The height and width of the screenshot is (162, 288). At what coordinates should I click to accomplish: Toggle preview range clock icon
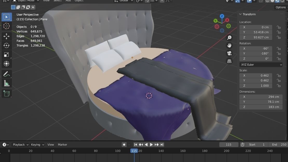(x=243, y=145)
